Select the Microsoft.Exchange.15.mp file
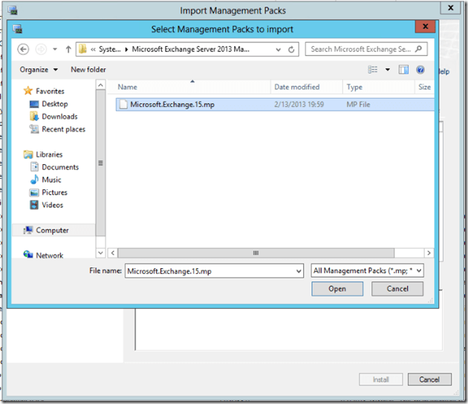Image resolution: width=468 pixels, height=404 pixels. pos(171,105)
